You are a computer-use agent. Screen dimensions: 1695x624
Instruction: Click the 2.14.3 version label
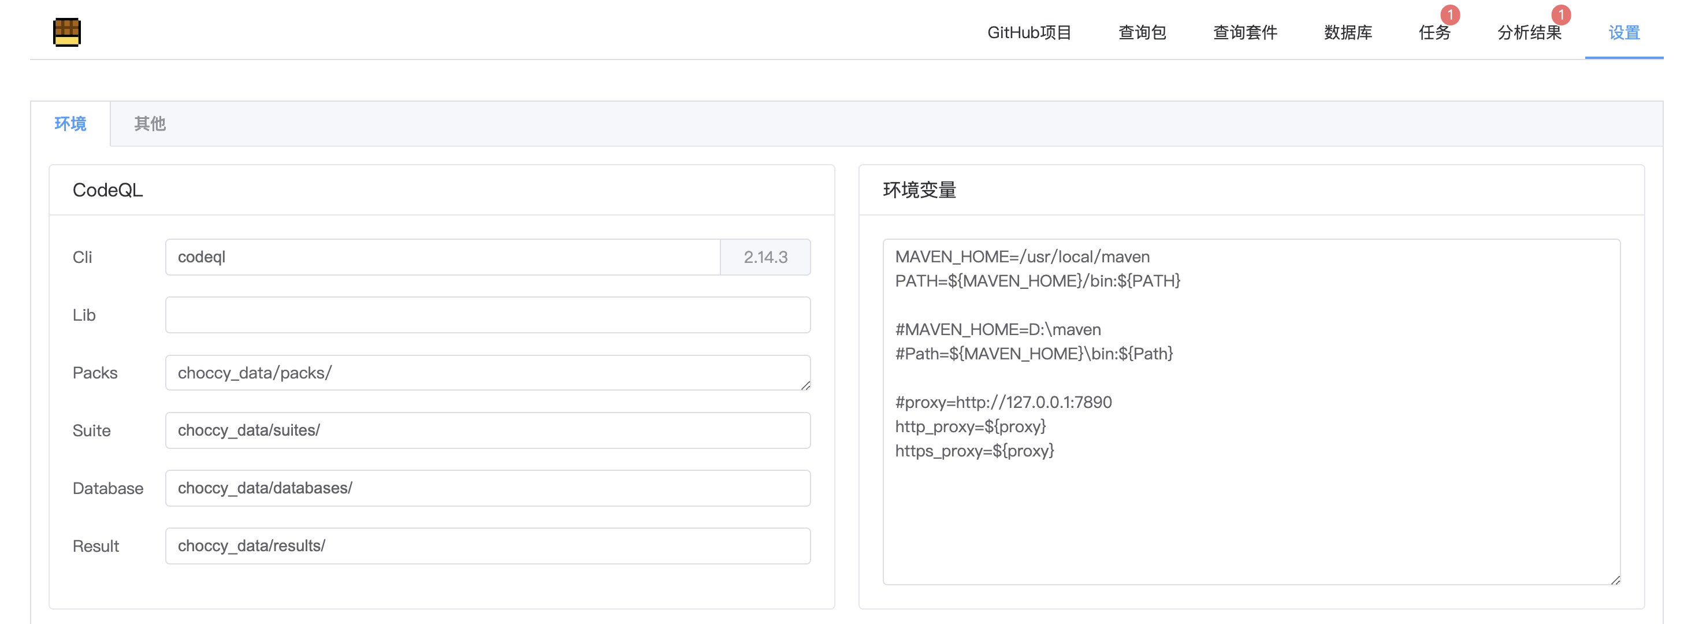coord(765,257)
